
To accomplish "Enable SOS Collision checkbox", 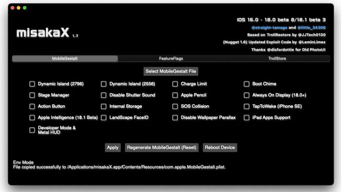I will [x=175, y=106].
